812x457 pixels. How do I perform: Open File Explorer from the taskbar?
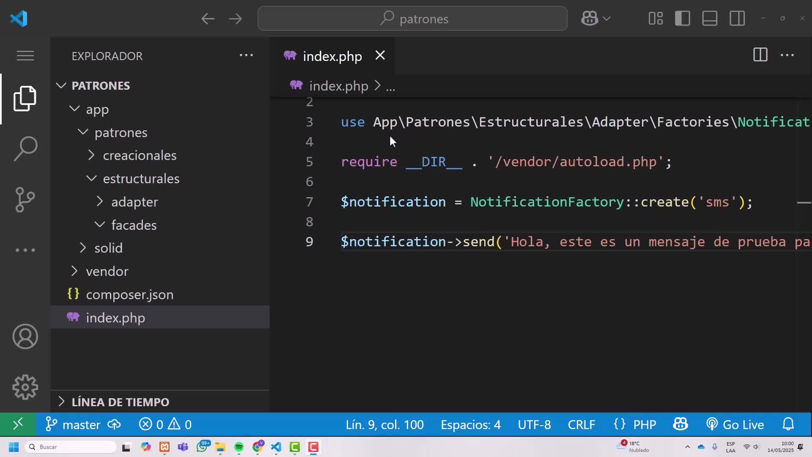[x=220, y=447]
